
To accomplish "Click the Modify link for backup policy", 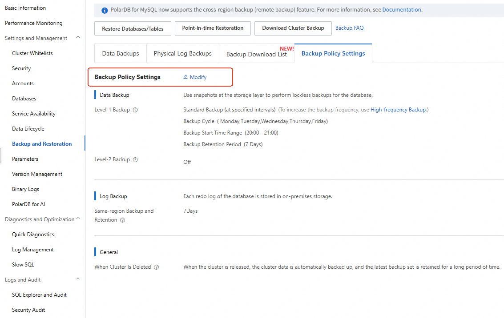I will [x=198, y=77].
